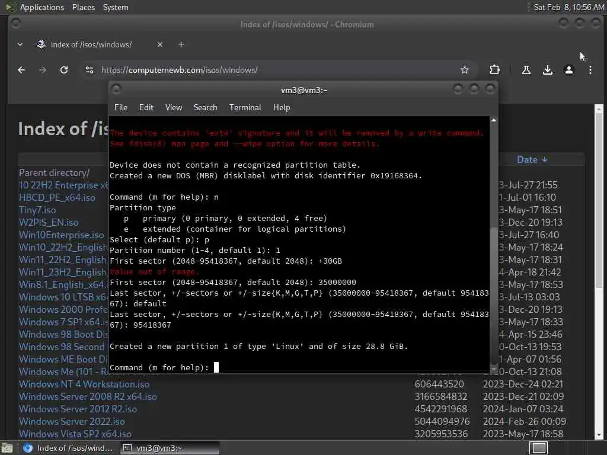This screenshot has height=455, width=607.
Task: Click the terminal scrollbar thumb
Action: 494,296
